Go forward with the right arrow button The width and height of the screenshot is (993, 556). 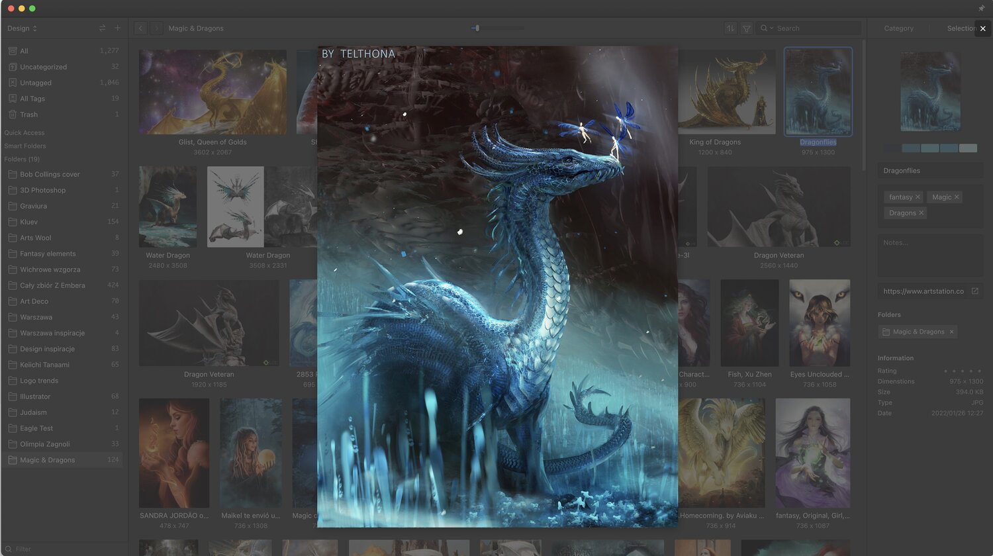point(156,28)
